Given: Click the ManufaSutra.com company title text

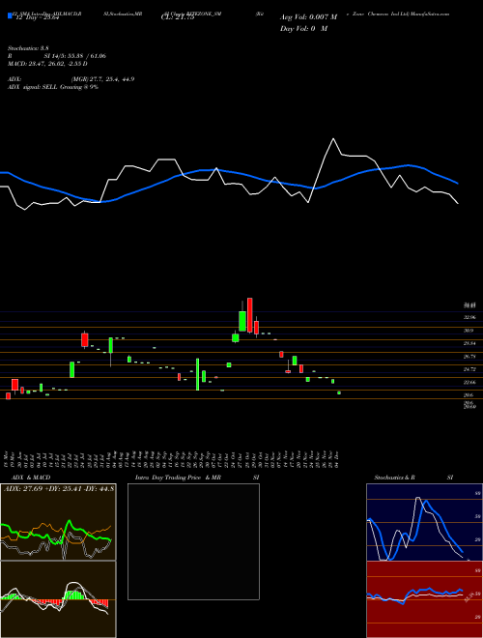Looking at the screenshot, I should coord(398,14).
